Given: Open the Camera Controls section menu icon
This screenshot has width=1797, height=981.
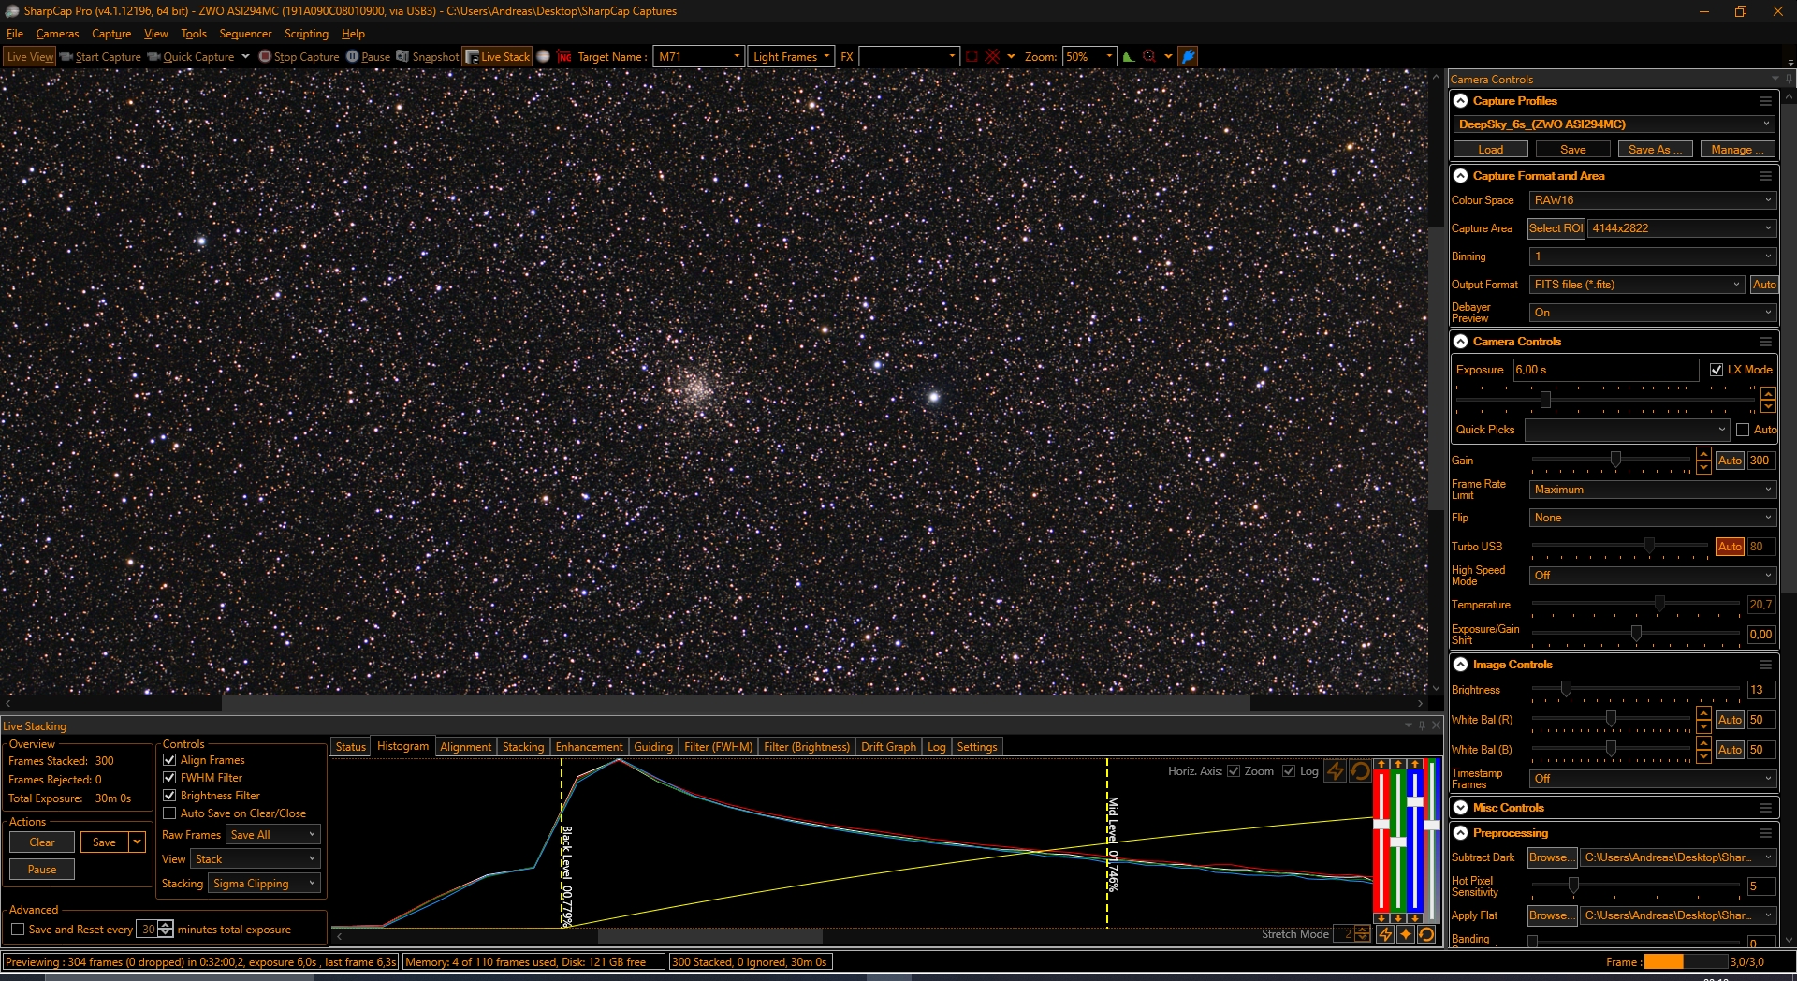Looking at the screenshot, I should 1765,342.
